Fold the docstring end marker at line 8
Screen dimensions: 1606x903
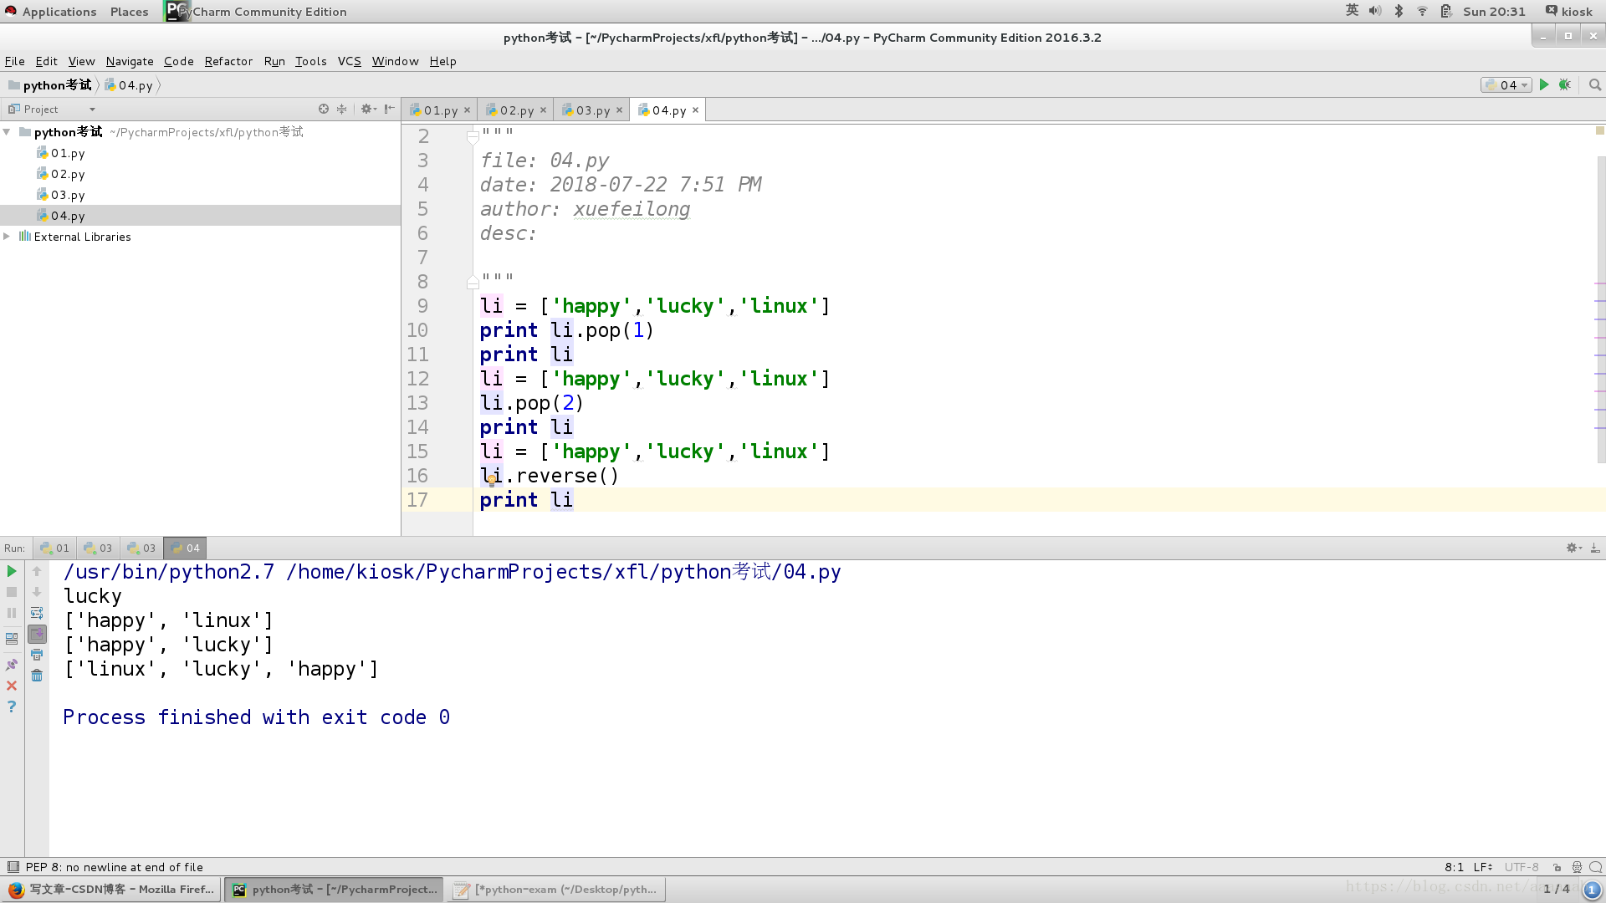pos(473,282)
